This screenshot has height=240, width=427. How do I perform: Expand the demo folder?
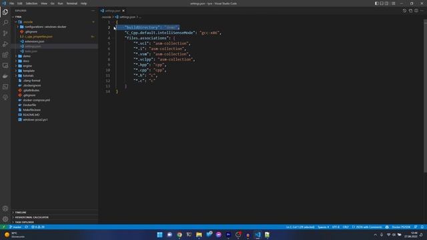coord(55,56)
